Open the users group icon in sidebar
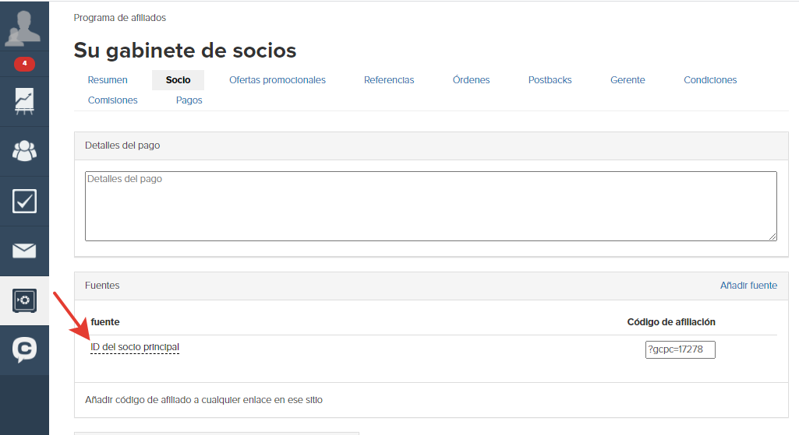Viewport: 799px width, 435px height. 24,151
